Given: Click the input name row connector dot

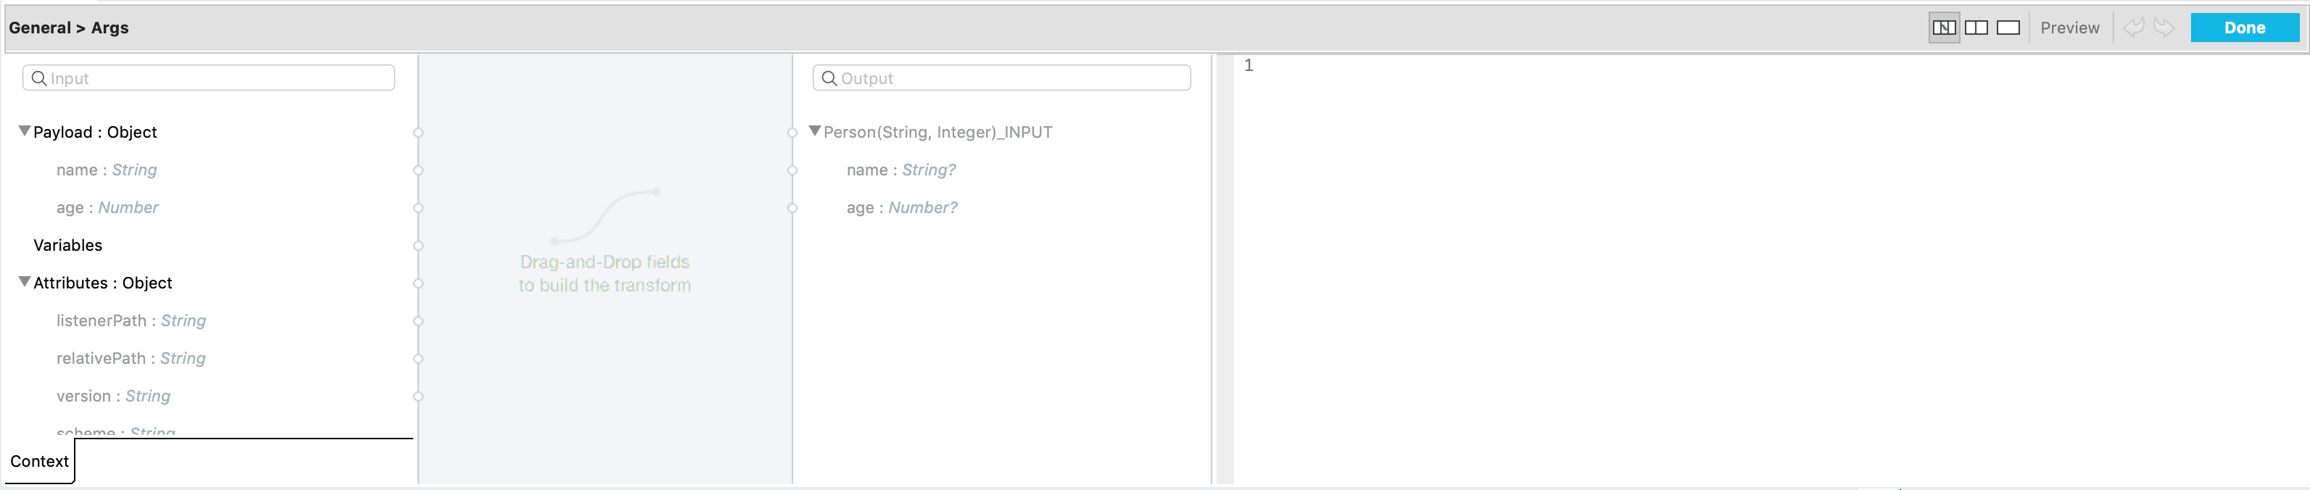Looking at the screenshot, I should tap(418, 170).
